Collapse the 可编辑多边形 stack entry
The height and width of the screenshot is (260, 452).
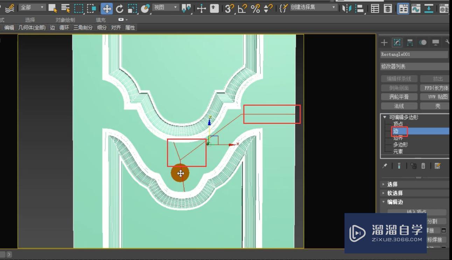tap(384, 117)
